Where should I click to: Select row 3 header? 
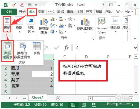(6, 74)
